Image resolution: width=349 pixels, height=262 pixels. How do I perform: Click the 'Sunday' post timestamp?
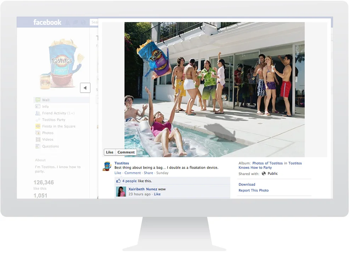coord(162,173)
